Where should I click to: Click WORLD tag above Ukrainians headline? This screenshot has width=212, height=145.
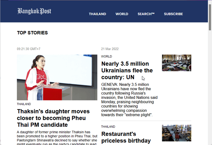point(107,56)
